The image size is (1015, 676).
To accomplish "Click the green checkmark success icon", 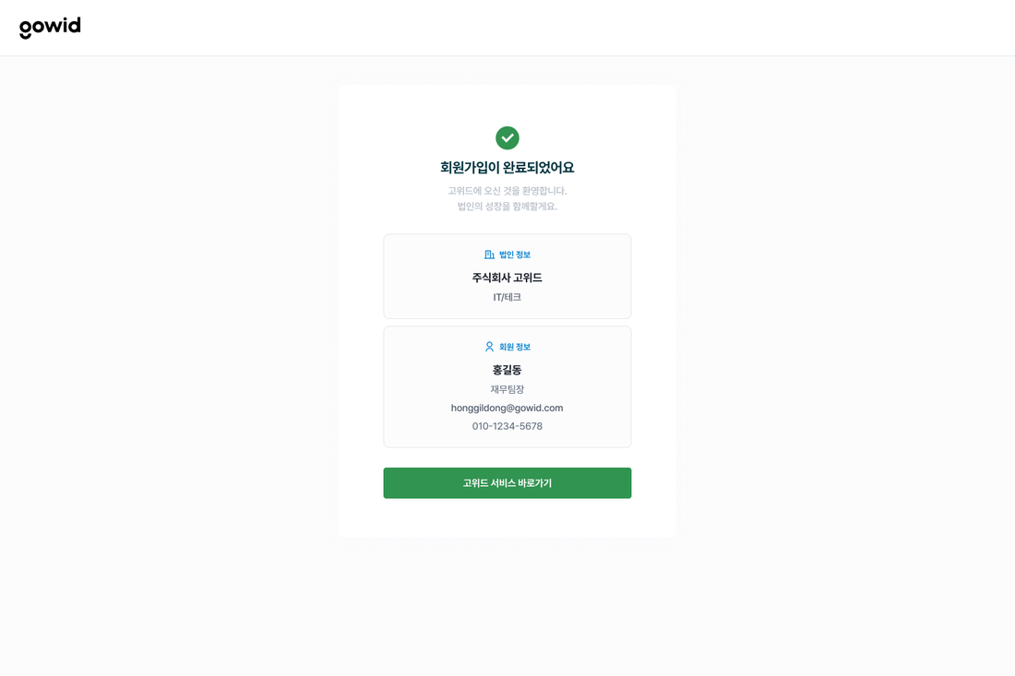I will 507,137.
